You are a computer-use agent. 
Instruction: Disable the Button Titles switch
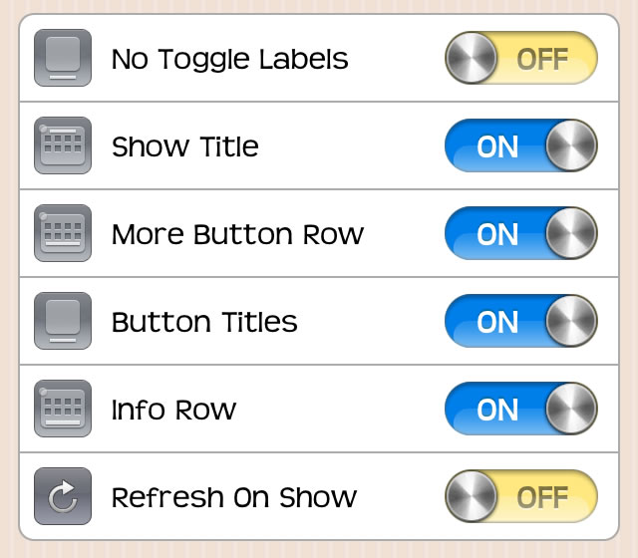[x=520, y=321]
